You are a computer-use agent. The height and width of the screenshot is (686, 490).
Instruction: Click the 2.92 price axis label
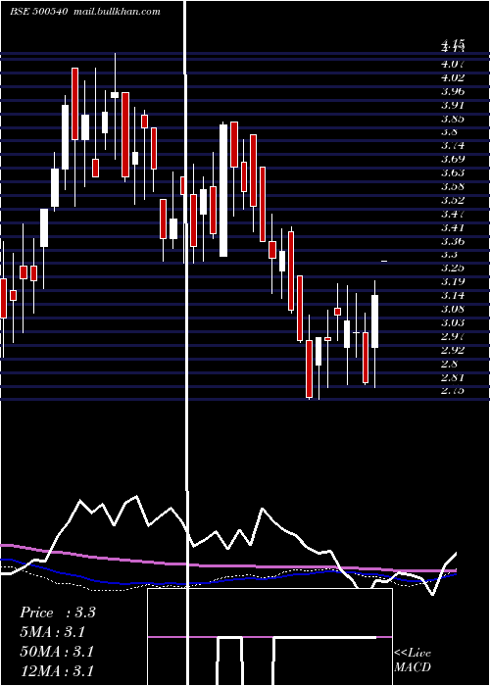(x=453, y=350)
